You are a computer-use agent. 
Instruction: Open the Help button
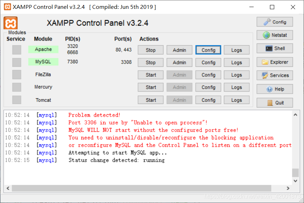275,89
